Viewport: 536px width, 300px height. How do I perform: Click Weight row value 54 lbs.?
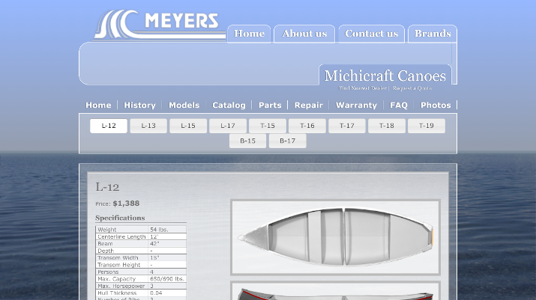pyautogui.click(x=159, y=230)
